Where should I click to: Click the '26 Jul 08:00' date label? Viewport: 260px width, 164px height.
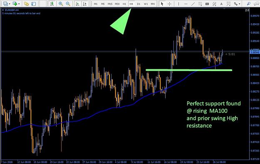[219, 162]
